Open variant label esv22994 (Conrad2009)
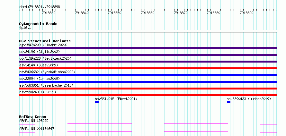 coord(40,79)
